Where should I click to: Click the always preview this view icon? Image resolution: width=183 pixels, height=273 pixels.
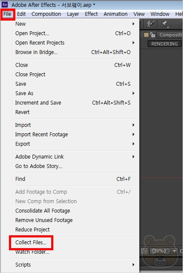(x=144, y=251)
